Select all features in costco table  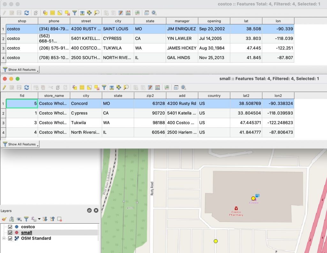pyautogui.click(x=53, y=13)
